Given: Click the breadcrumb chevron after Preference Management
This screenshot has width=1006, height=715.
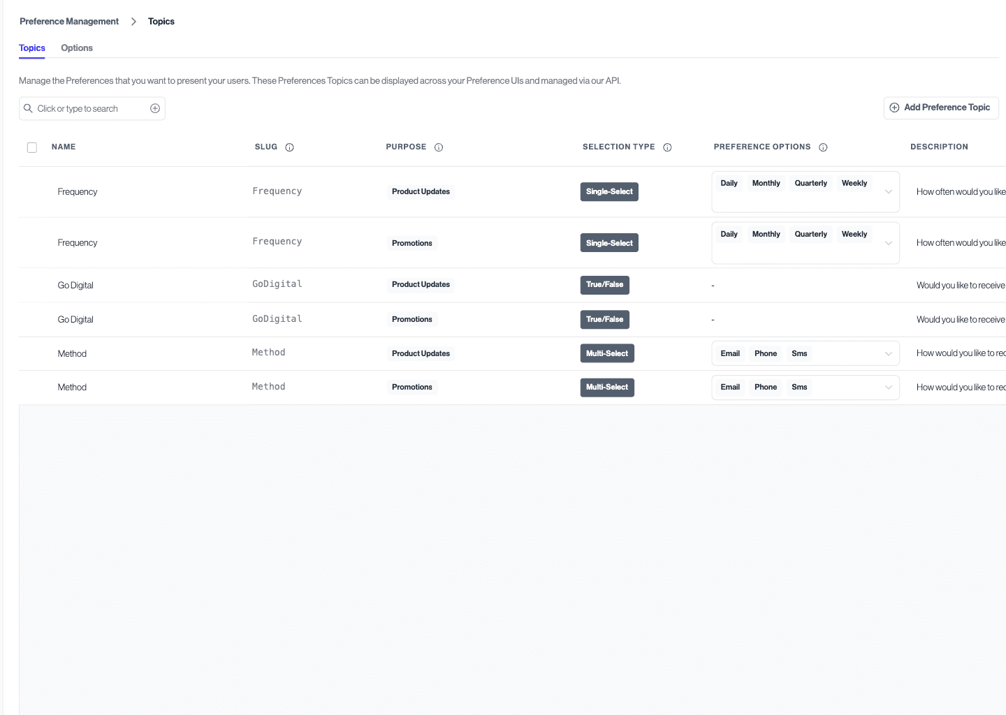Looking at the screenshot, I should pyautogui.click(x=133, y=21).
